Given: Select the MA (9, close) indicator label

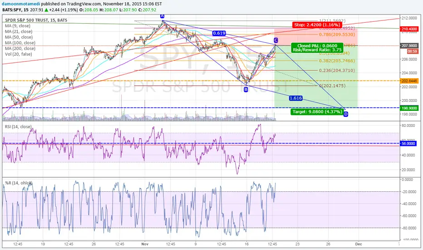Looking at the screenshot, I should [x=18, y=26].
